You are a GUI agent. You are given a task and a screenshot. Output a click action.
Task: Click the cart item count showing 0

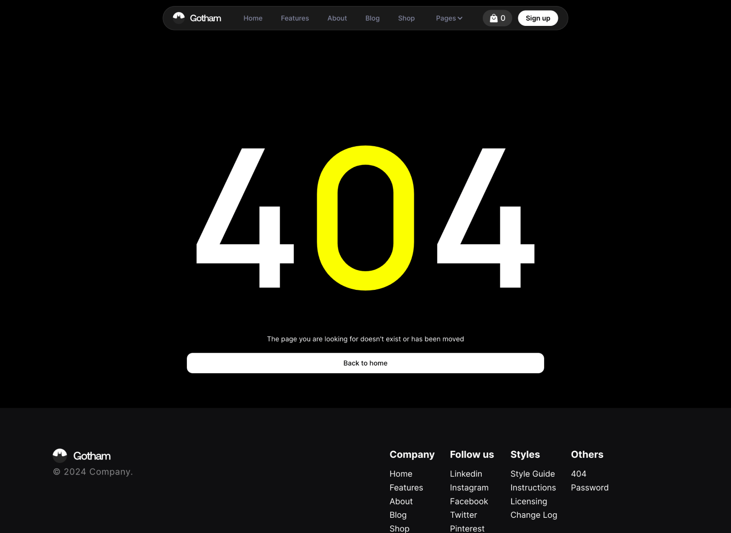[x=503, y=18]
